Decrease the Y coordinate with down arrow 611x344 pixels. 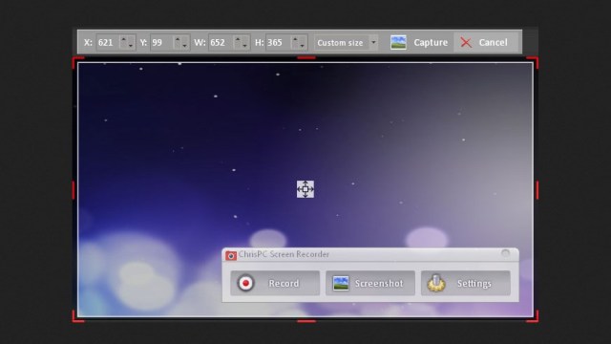tap(184, 46)
